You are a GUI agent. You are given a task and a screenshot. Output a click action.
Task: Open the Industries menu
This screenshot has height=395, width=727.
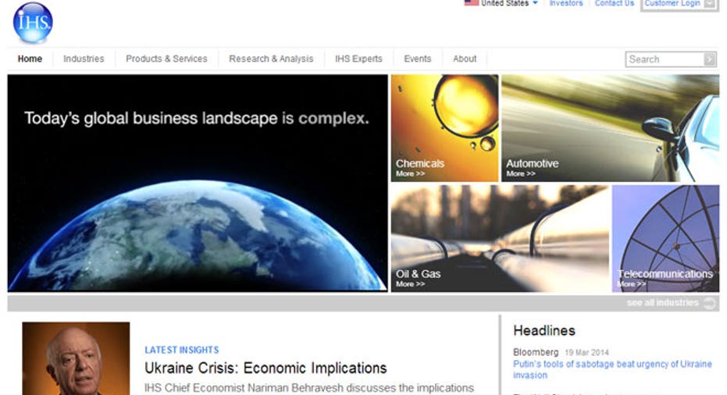pos(84,59)
